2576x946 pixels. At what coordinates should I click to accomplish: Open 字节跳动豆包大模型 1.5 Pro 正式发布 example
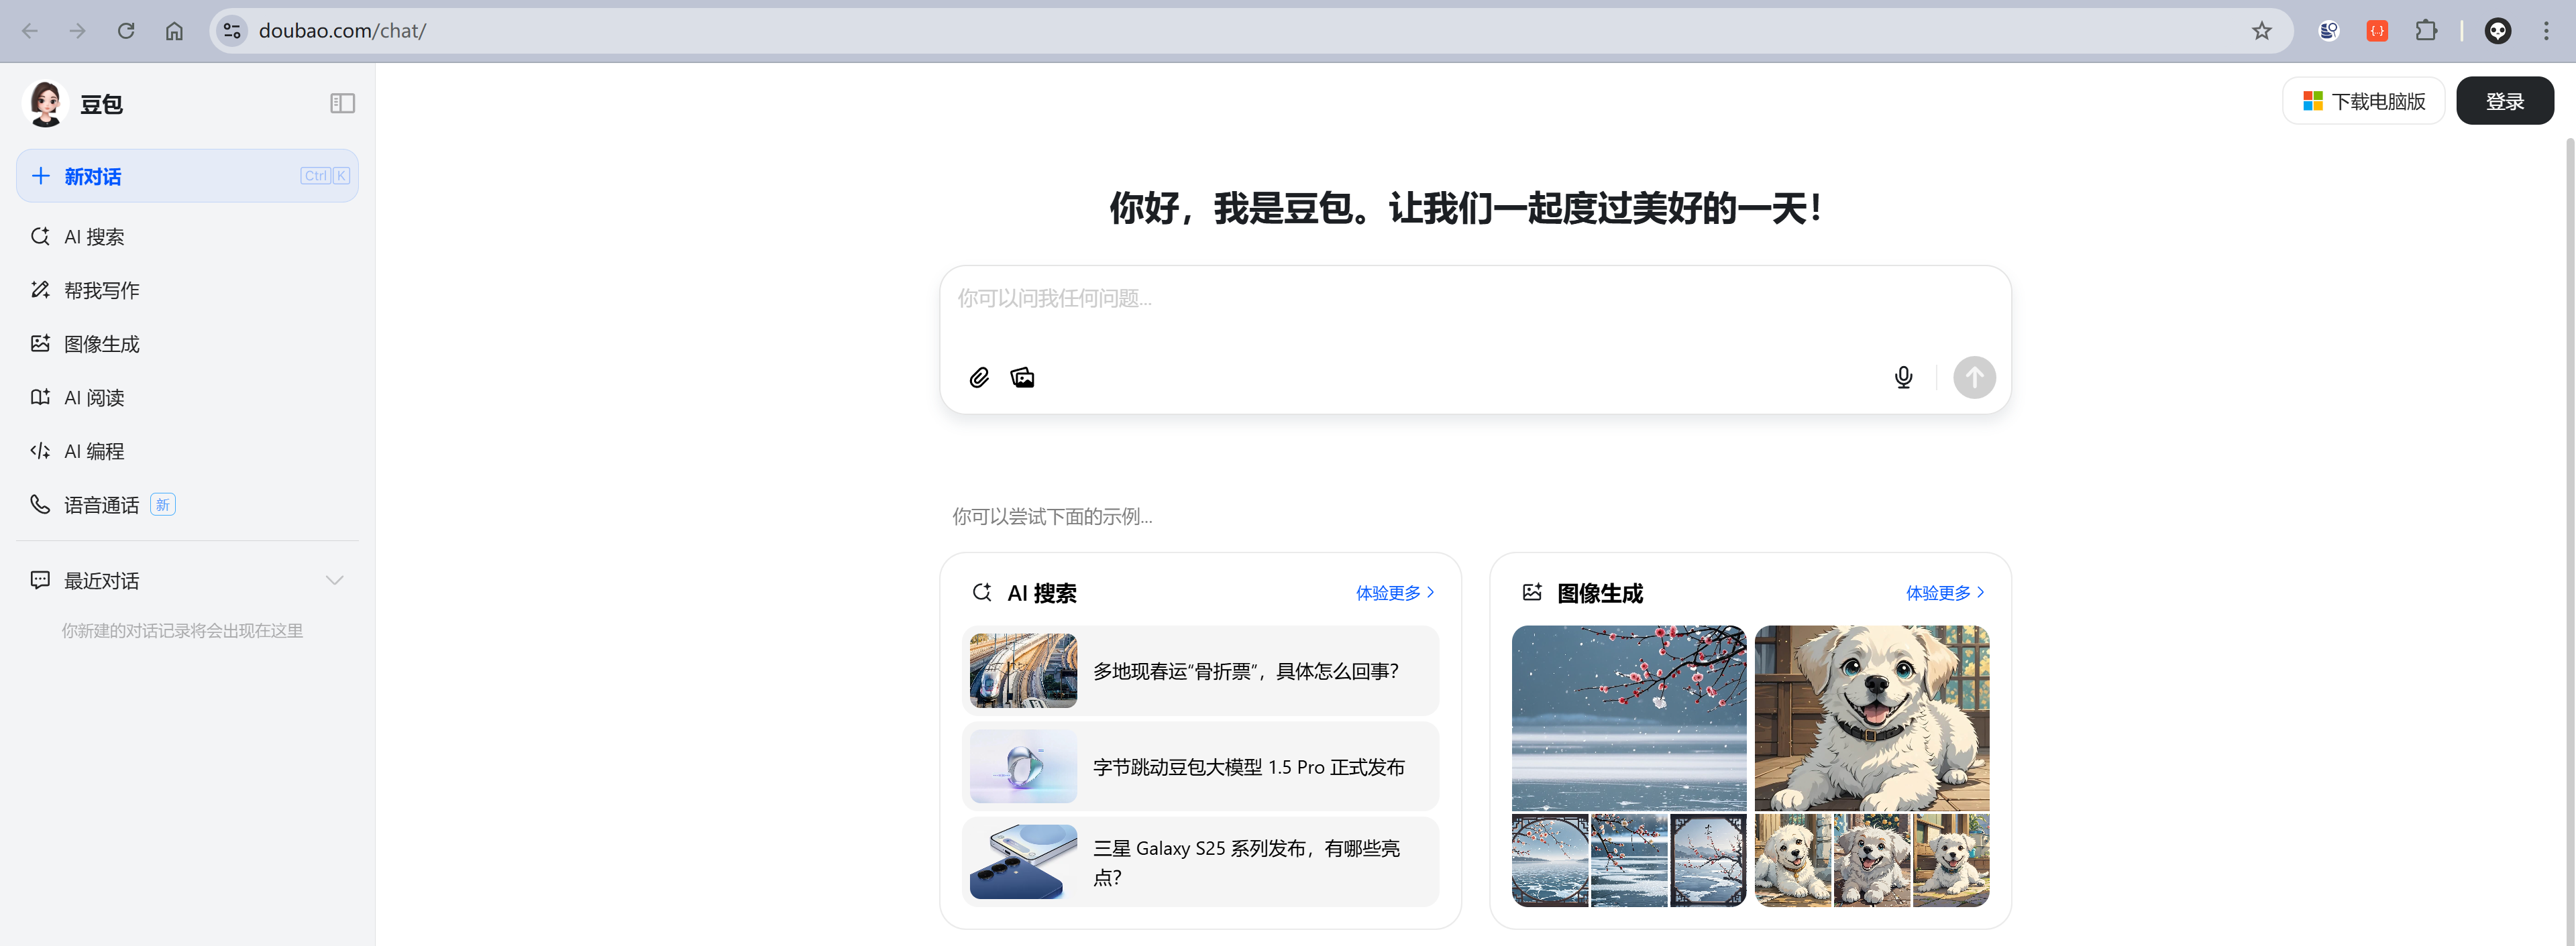click(x=1200, y=766)
